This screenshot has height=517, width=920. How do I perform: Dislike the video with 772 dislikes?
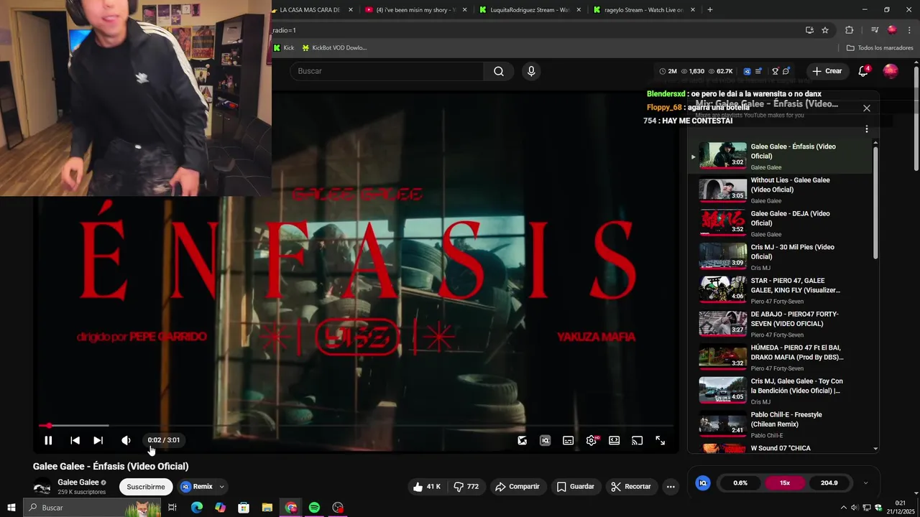pos(466,486)
